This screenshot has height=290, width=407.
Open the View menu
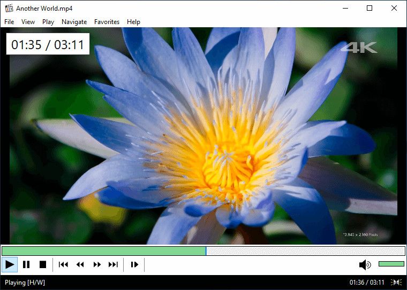pos(28,22)
